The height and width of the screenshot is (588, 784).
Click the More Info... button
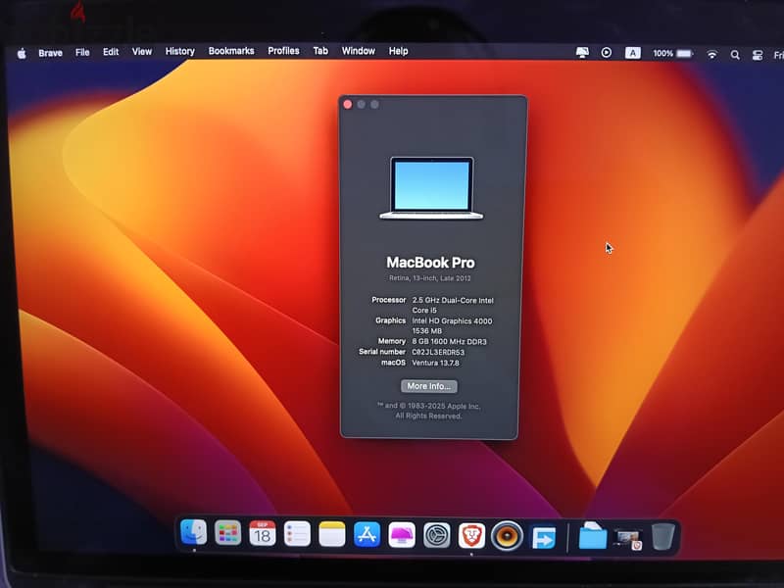(x=429, y=386)
